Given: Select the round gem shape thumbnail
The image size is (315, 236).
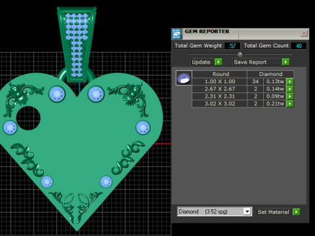Looking at the screenshot, I should (x=184, y=78).
